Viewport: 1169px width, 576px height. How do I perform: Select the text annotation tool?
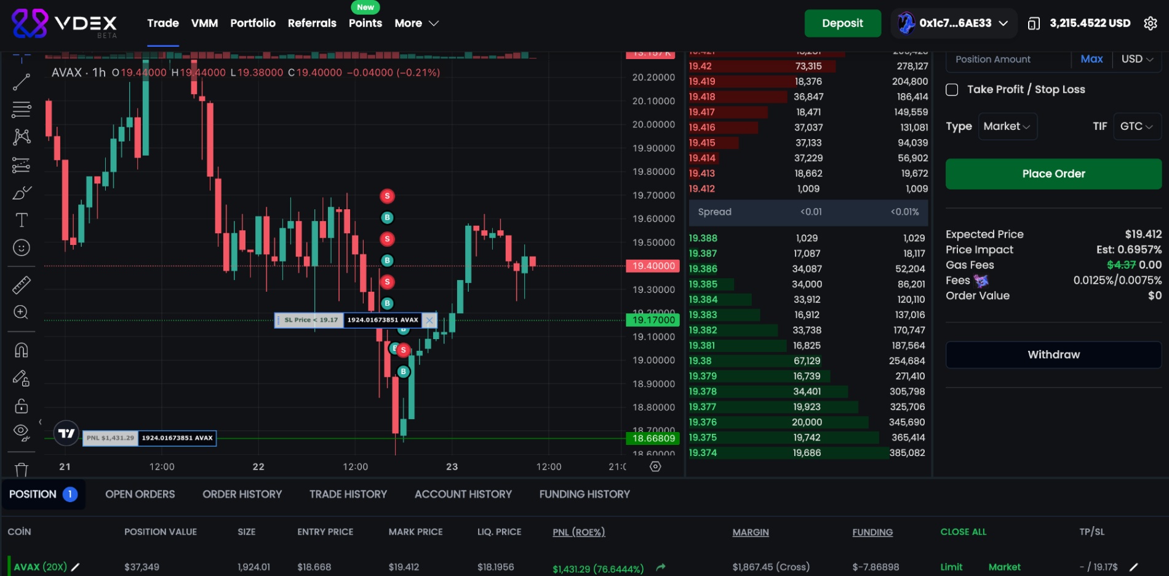[x=22, y=220]
